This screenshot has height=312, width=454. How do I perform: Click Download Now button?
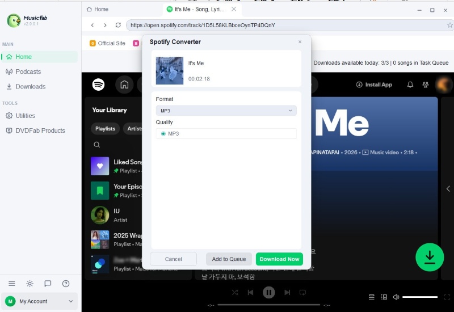pyautogui.click(x=279, y=259)
